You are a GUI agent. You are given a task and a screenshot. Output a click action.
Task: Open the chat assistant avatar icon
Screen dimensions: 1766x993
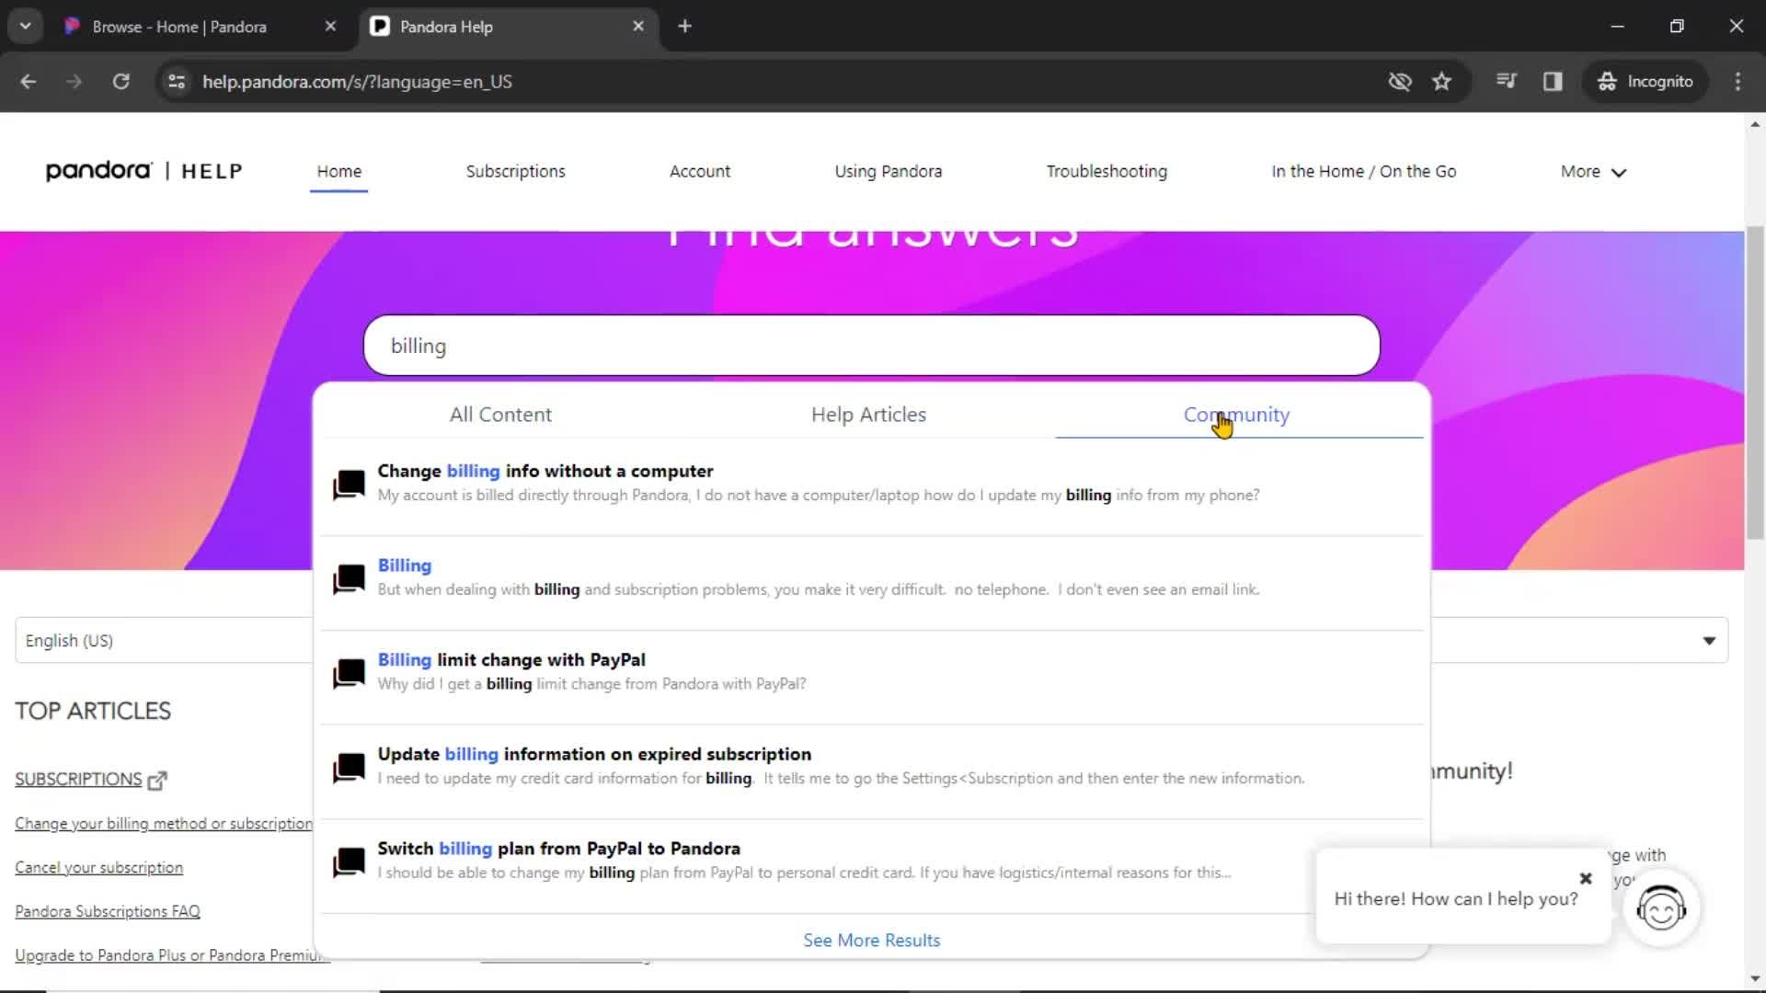(x=1661, y=909)
